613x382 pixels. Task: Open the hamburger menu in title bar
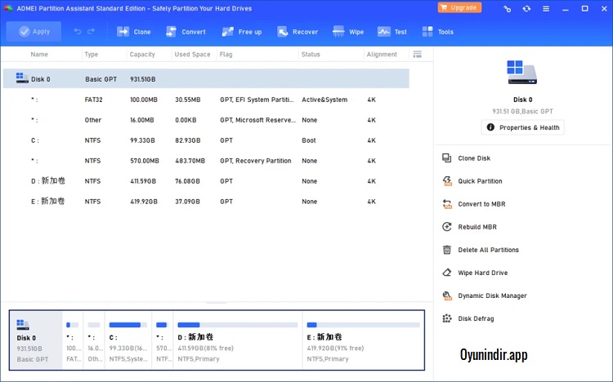pyautogui.click(x=546, y=9)
